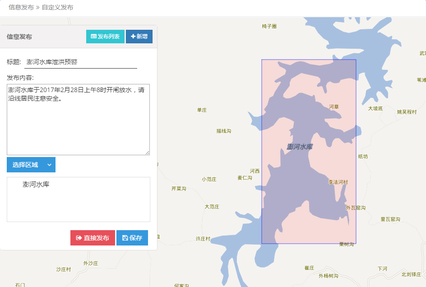Click the 大坡底 label on the map
Image resolution: width=426 pixels, height=287 pixels.
pyautogui.click(x=375, y=109)
